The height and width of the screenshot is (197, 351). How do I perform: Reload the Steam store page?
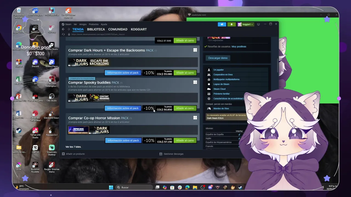(63, 34)
